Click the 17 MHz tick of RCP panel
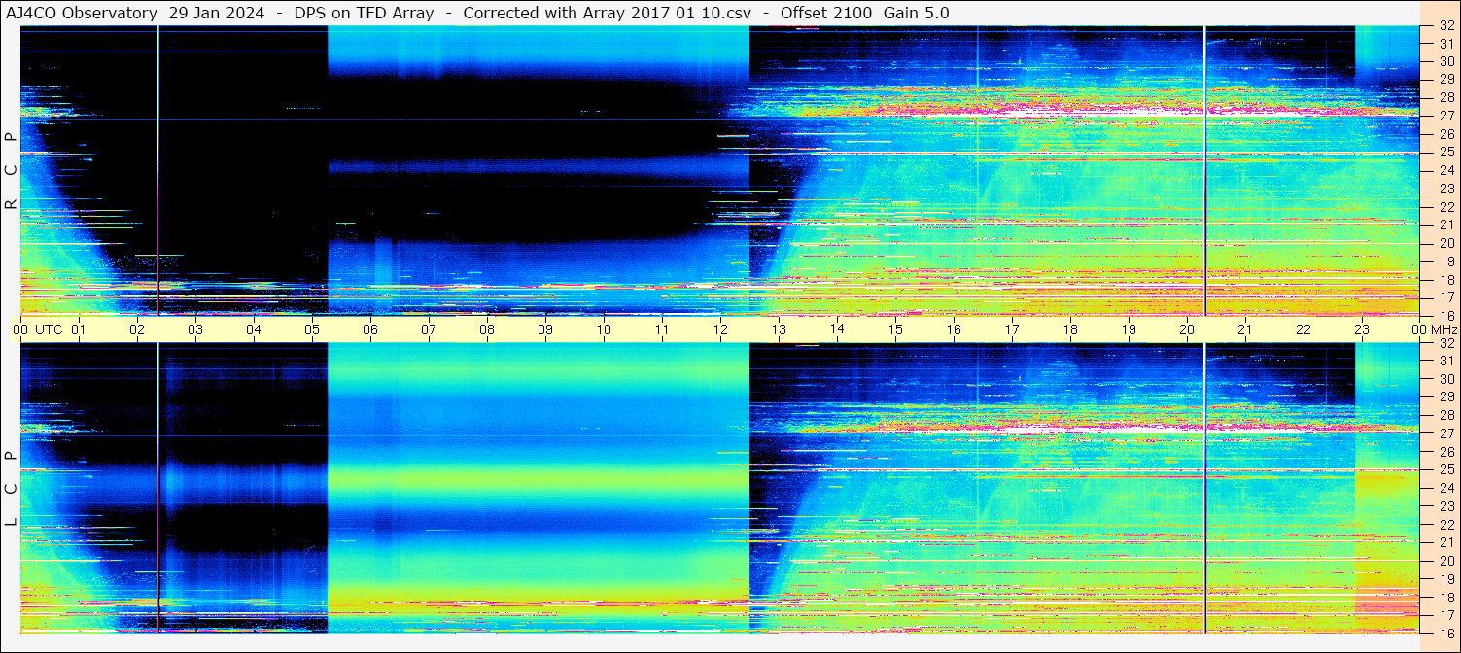This screenshot has height=653, width=1461. pyautogui.click(x=1445, y=297)
